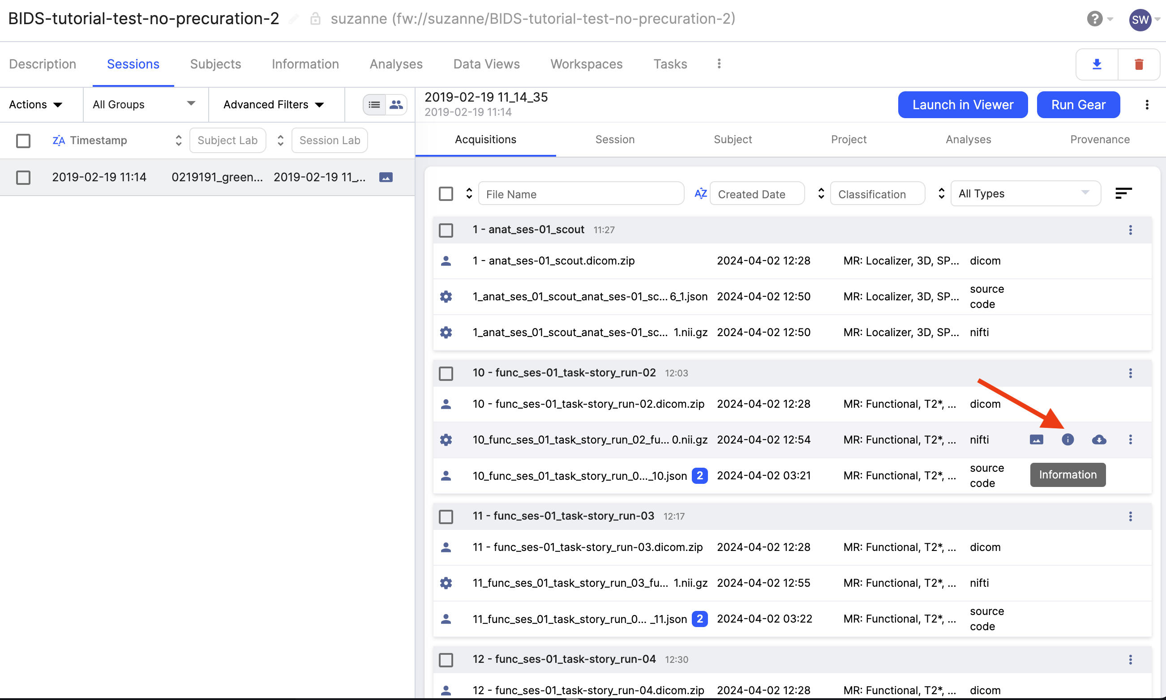Click cloud download icon on 10_func nii.gz row
Image resolution: width=1166 pixels, height=700 pixels.
tap(1099, 440)
